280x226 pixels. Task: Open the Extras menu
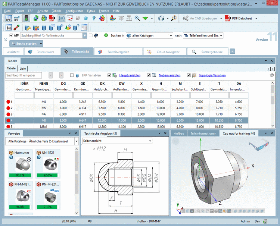click(91, 11)
